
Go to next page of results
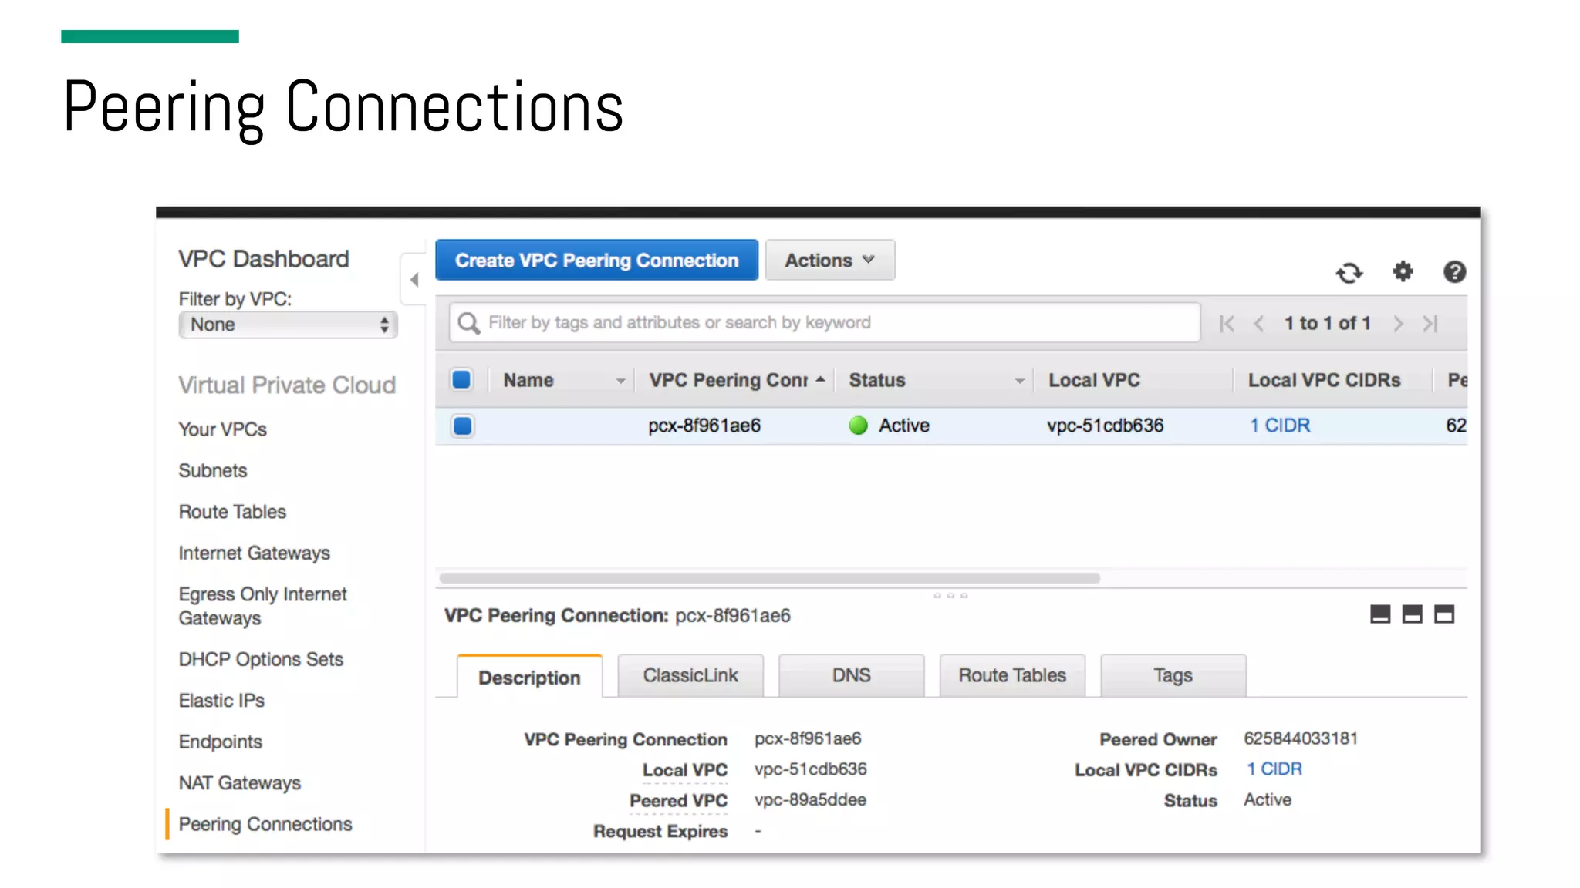[1398, 324]
